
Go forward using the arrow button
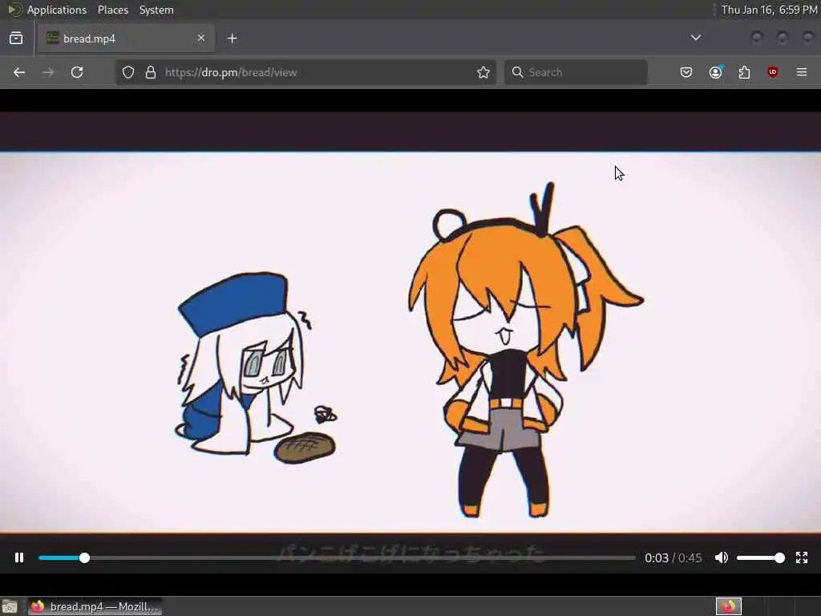48,72
